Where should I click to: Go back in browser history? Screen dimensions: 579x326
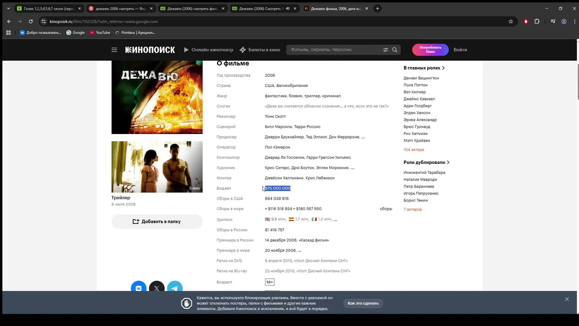[x=9, y=21]
